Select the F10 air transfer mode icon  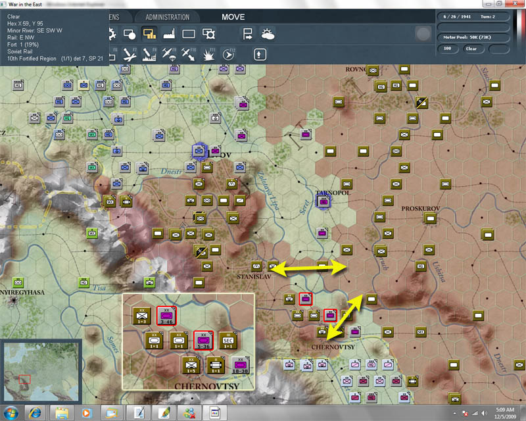(189, 55)
